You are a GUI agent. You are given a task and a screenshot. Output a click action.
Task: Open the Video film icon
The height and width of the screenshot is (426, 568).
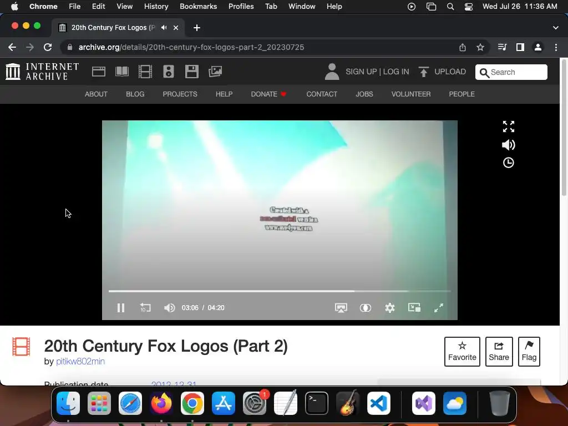point(145,72)
